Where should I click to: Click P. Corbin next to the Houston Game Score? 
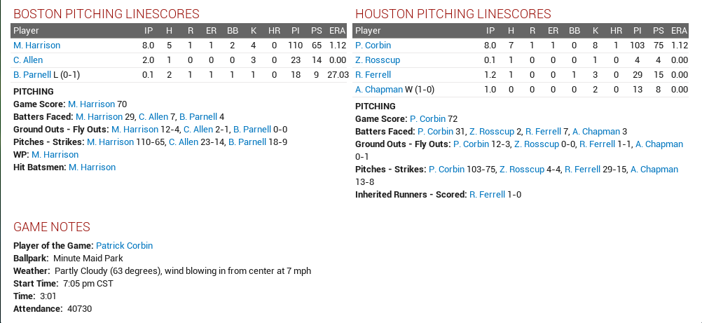coord(427,118)
